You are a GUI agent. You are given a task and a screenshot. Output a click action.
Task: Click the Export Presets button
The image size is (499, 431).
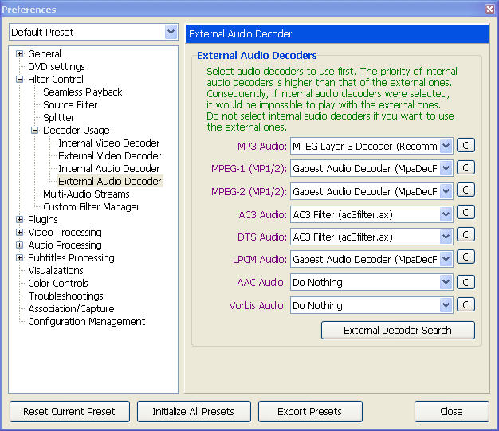(x=309, y=412)
